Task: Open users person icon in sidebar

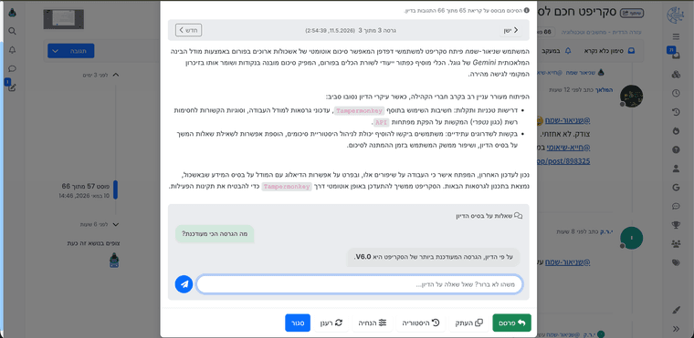Action: [x=676, y=169]
